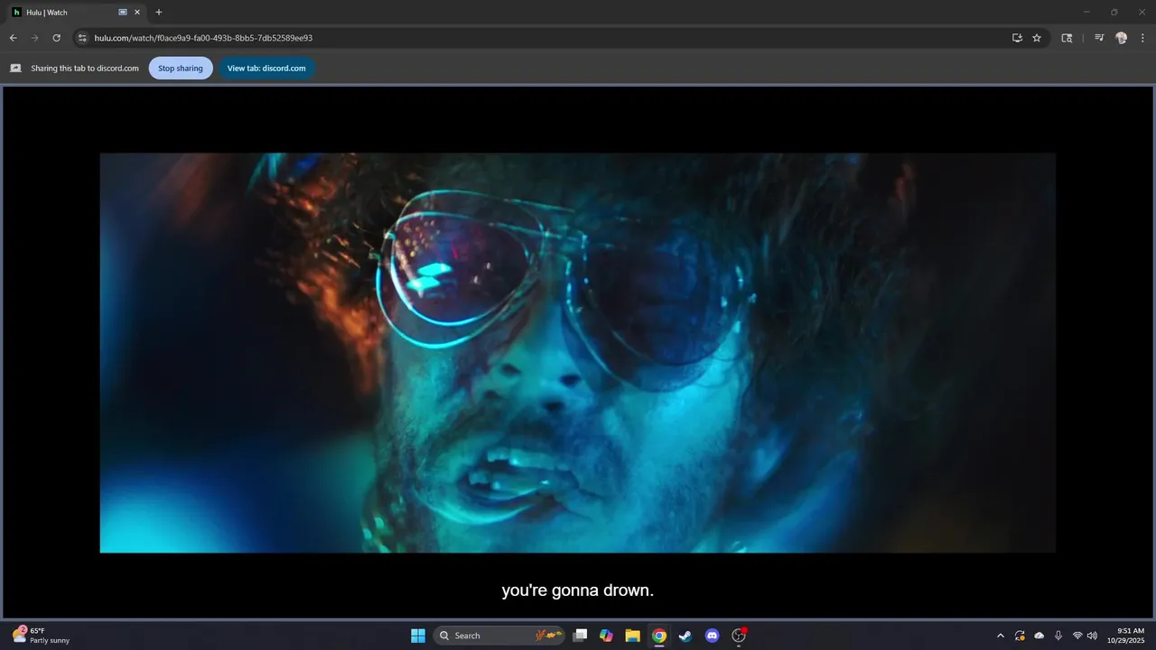Restore down the Chrome window
Screen dimensions: 1156x650
[1114, 12]
